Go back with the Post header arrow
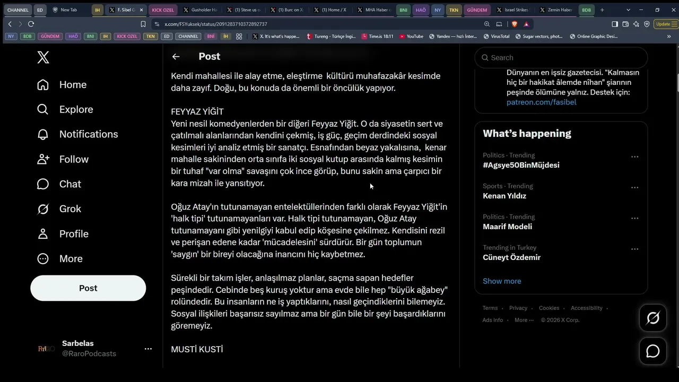This screenshot has width=679, height=382. pos(176,57)
